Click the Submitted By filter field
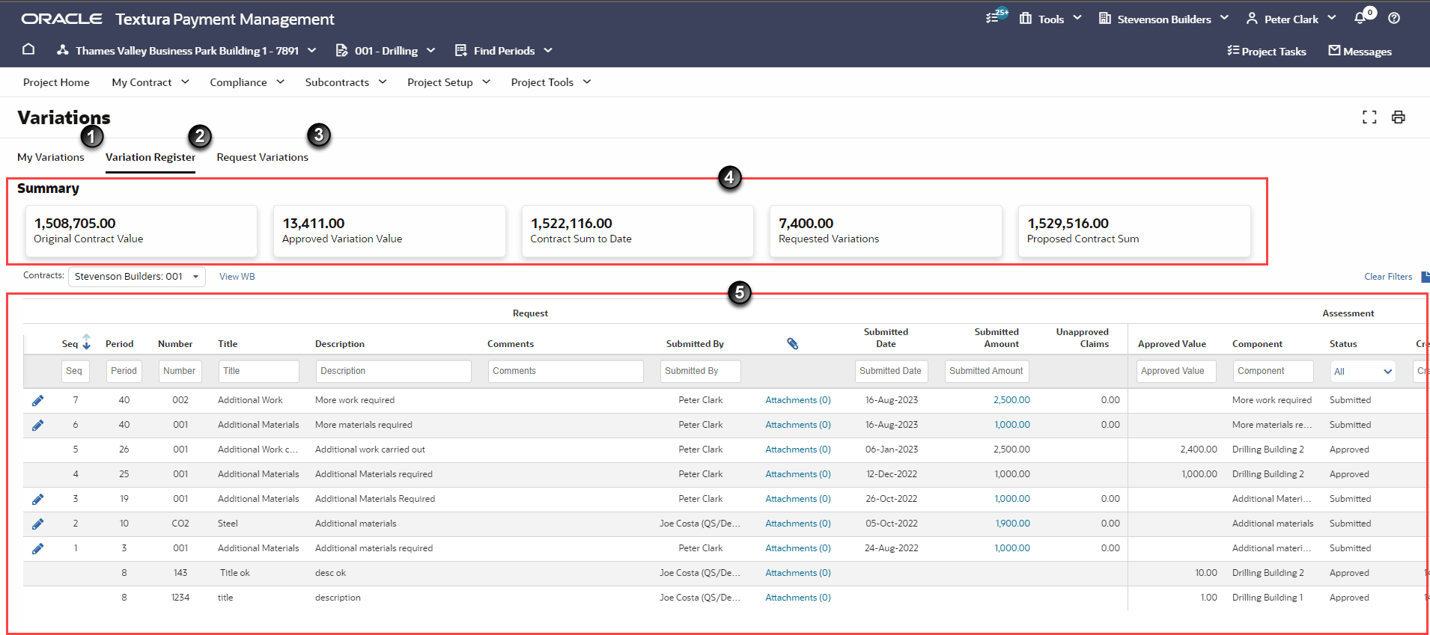1430x635 pixels. click(x=700, y=371)
